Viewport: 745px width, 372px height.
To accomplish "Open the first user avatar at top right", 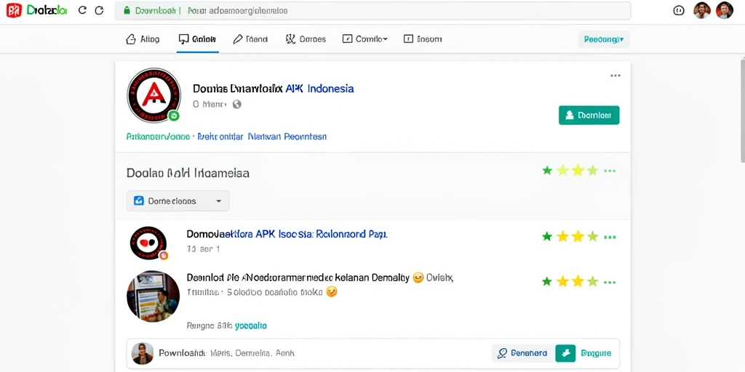I will click(x=702, y=10).
